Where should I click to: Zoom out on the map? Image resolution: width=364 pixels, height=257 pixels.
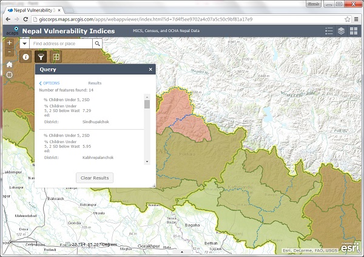pos(9,53)
